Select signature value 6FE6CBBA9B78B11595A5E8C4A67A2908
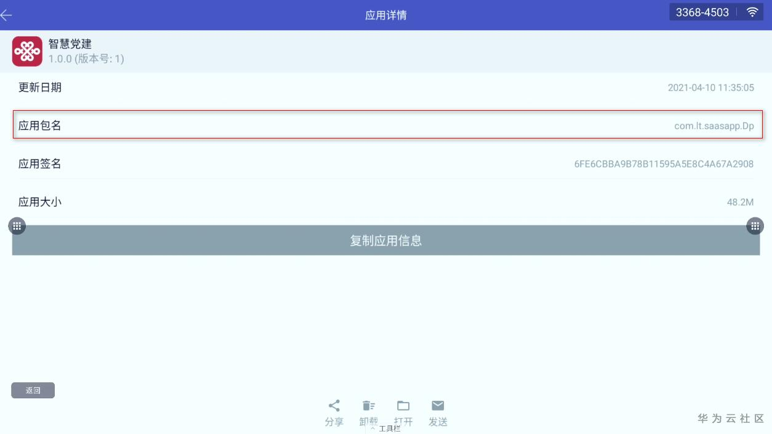 (664, 164)
